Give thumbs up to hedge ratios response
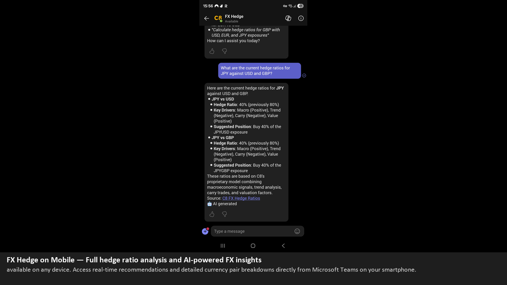 tap(212, 214)
